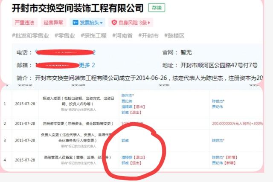The height and width of the screenshot is (182, 273).
Task: Click the date 2015-07-28 in row 1
Action: tap(25, 104)
